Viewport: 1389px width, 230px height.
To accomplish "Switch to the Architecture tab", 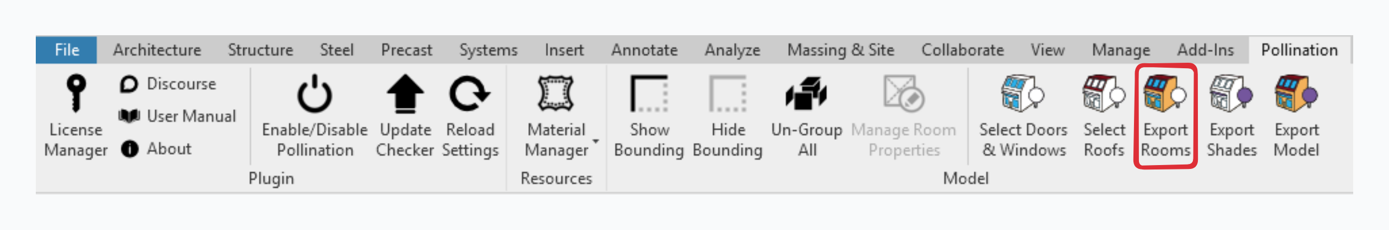I will coord(157,50).
